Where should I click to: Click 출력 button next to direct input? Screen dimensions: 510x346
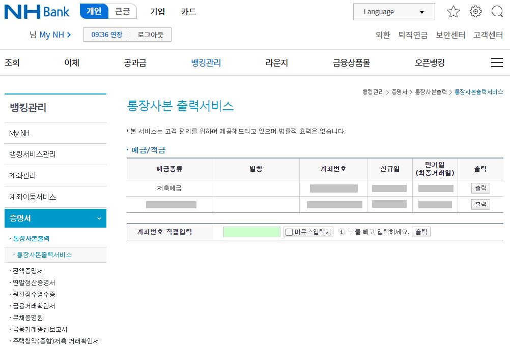point(421,232)
